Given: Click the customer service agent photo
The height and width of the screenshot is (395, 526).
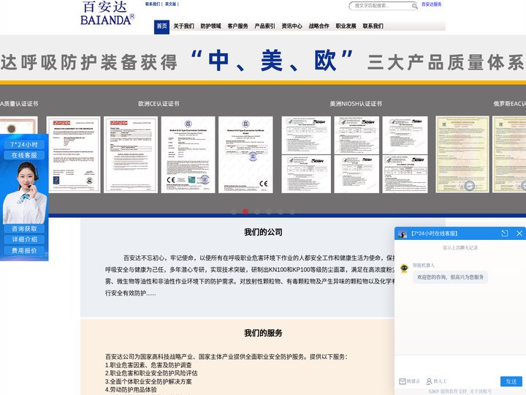Looking at the screenshot, I should pos(25,193).
